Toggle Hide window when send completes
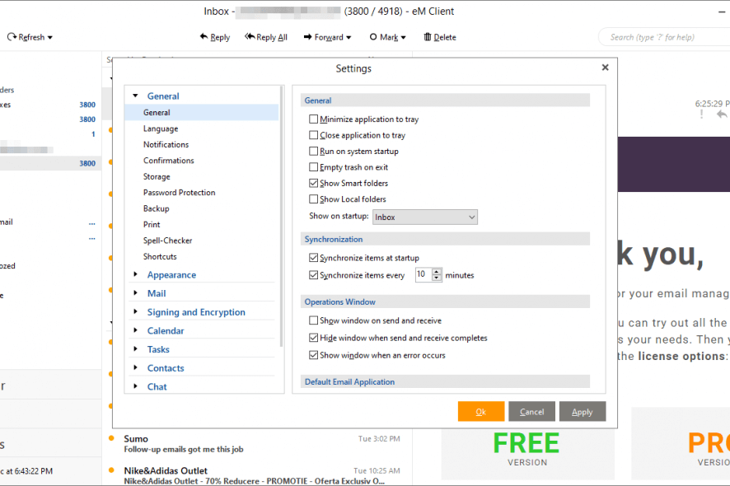The width and height of the screenshot is (730, 486). coord(313,338)
